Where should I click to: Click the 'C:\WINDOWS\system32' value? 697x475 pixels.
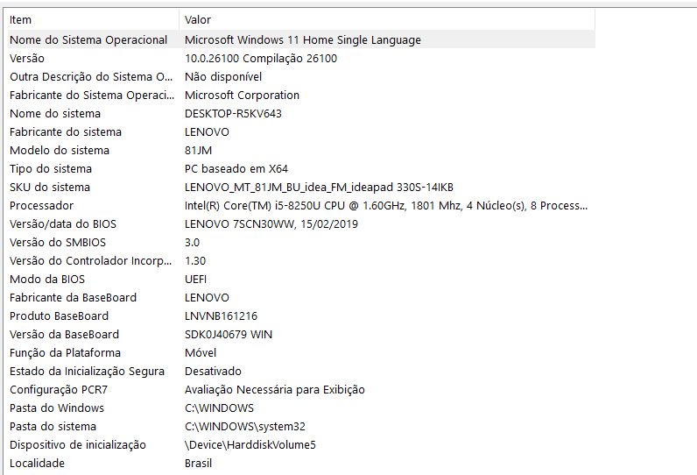245,427
